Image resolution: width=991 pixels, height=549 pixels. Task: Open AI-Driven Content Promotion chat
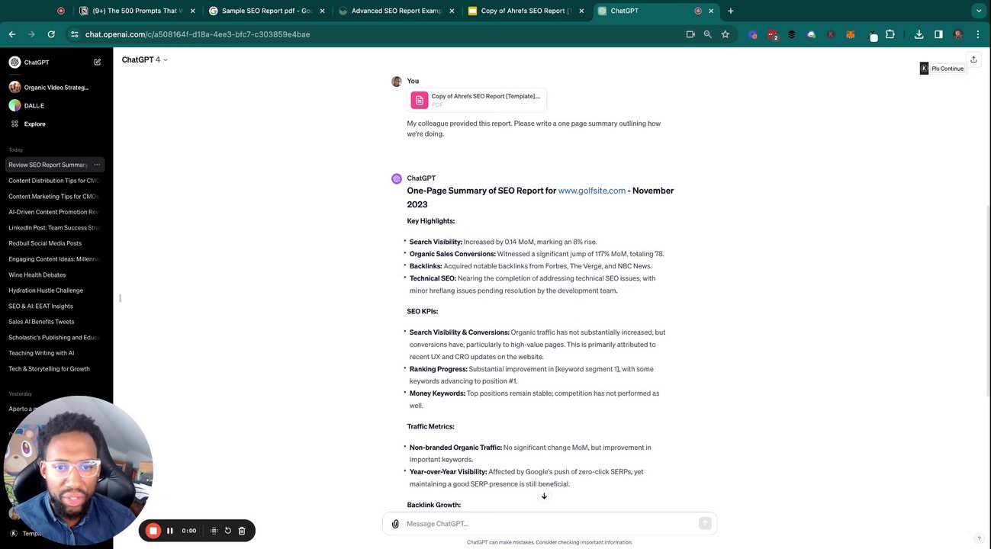[x=53, y=212]
